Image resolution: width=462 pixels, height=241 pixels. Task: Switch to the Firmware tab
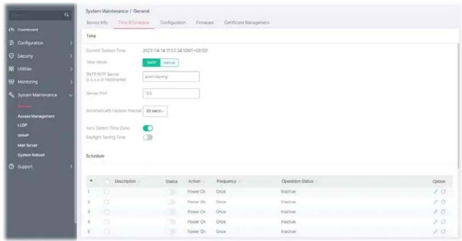point(205,22)
